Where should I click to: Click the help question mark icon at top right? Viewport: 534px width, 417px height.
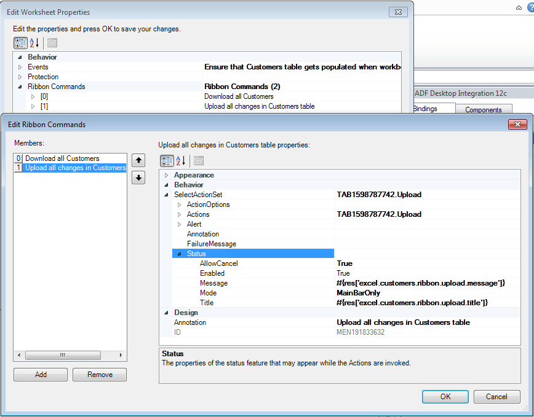click(530, 7)
